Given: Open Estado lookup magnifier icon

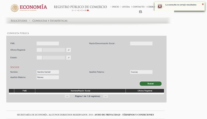Looking at the screenshot, I should 69,57.
